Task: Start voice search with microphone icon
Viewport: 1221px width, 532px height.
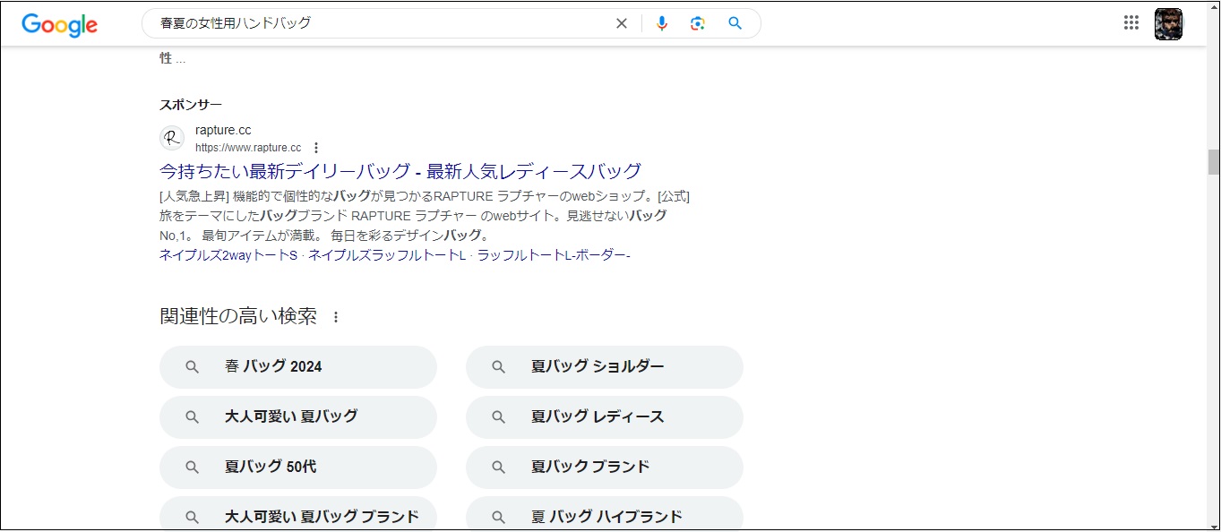Action: pyautogui.click(x=662, y=23)
